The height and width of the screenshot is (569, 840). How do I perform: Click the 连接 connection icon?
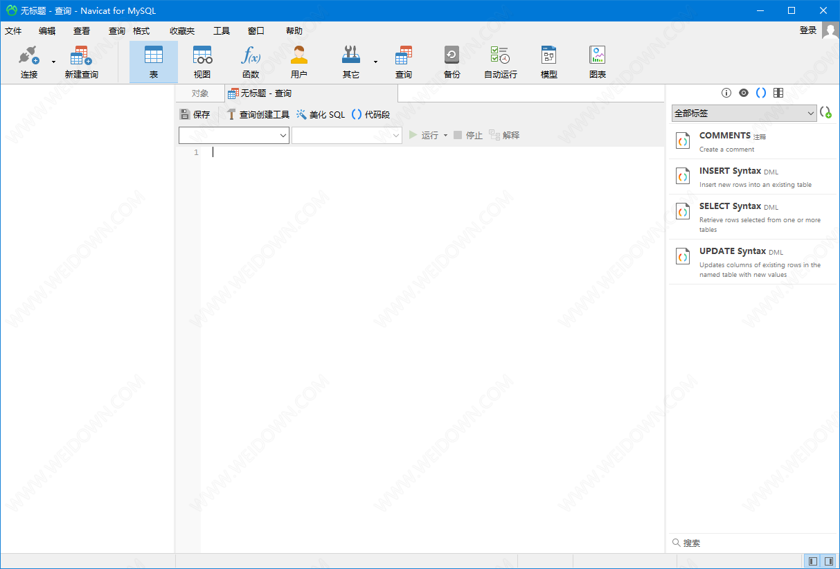point(28,56)
